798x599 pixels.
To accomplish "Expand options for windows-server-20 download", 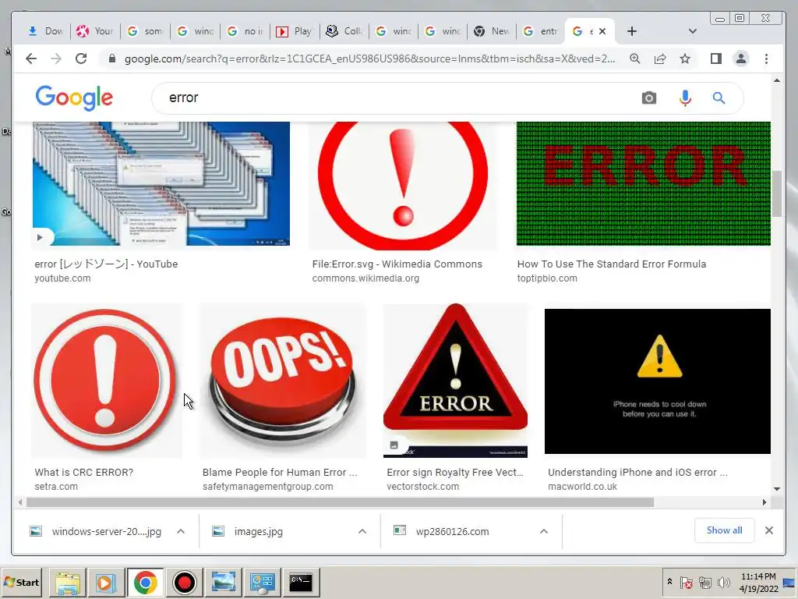I will coord(181,531).
